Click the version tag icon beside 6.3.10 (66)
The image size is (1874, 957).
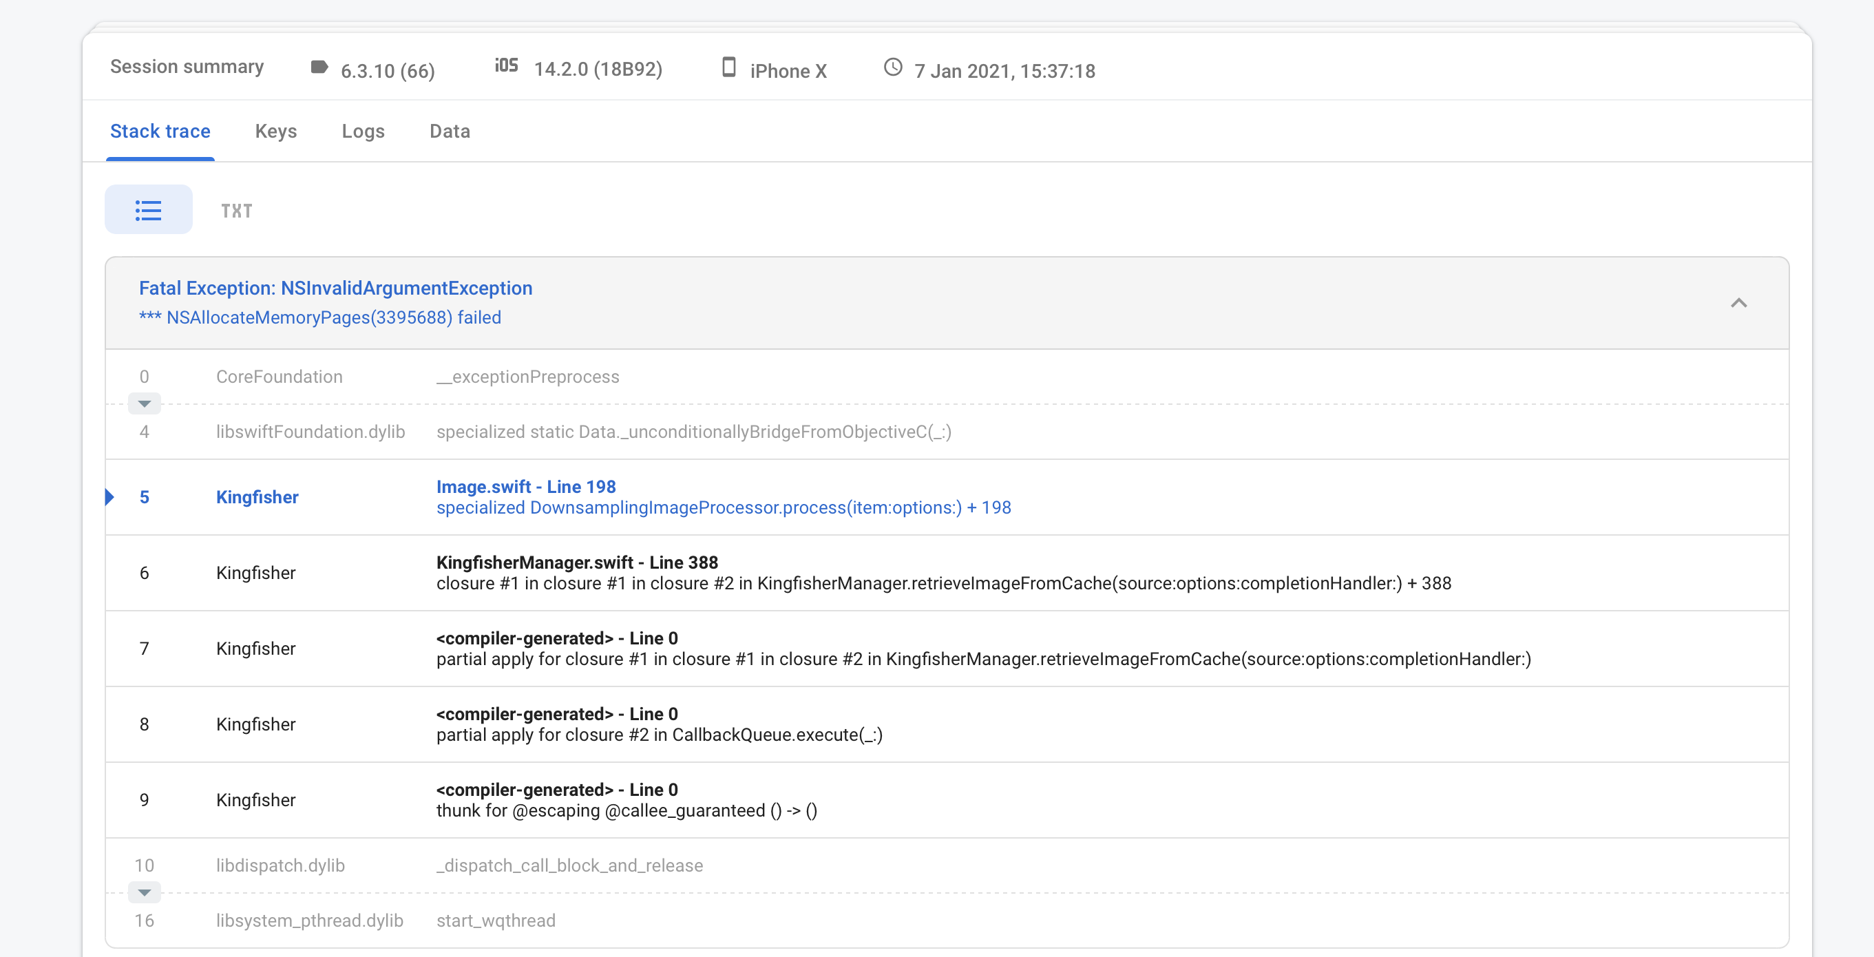coord(319,67)
